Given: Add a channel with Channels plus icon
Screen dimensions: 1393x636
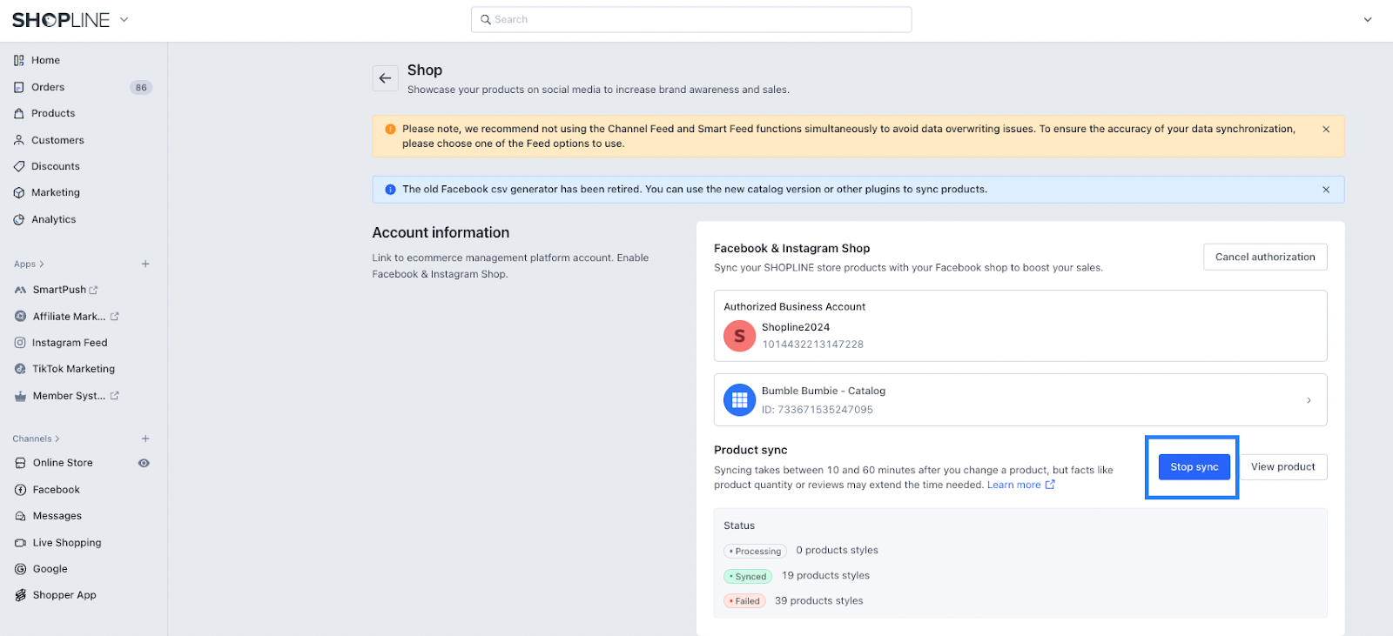Looking at the screenshot, I should pyautogui.click(x=145, y=439).
